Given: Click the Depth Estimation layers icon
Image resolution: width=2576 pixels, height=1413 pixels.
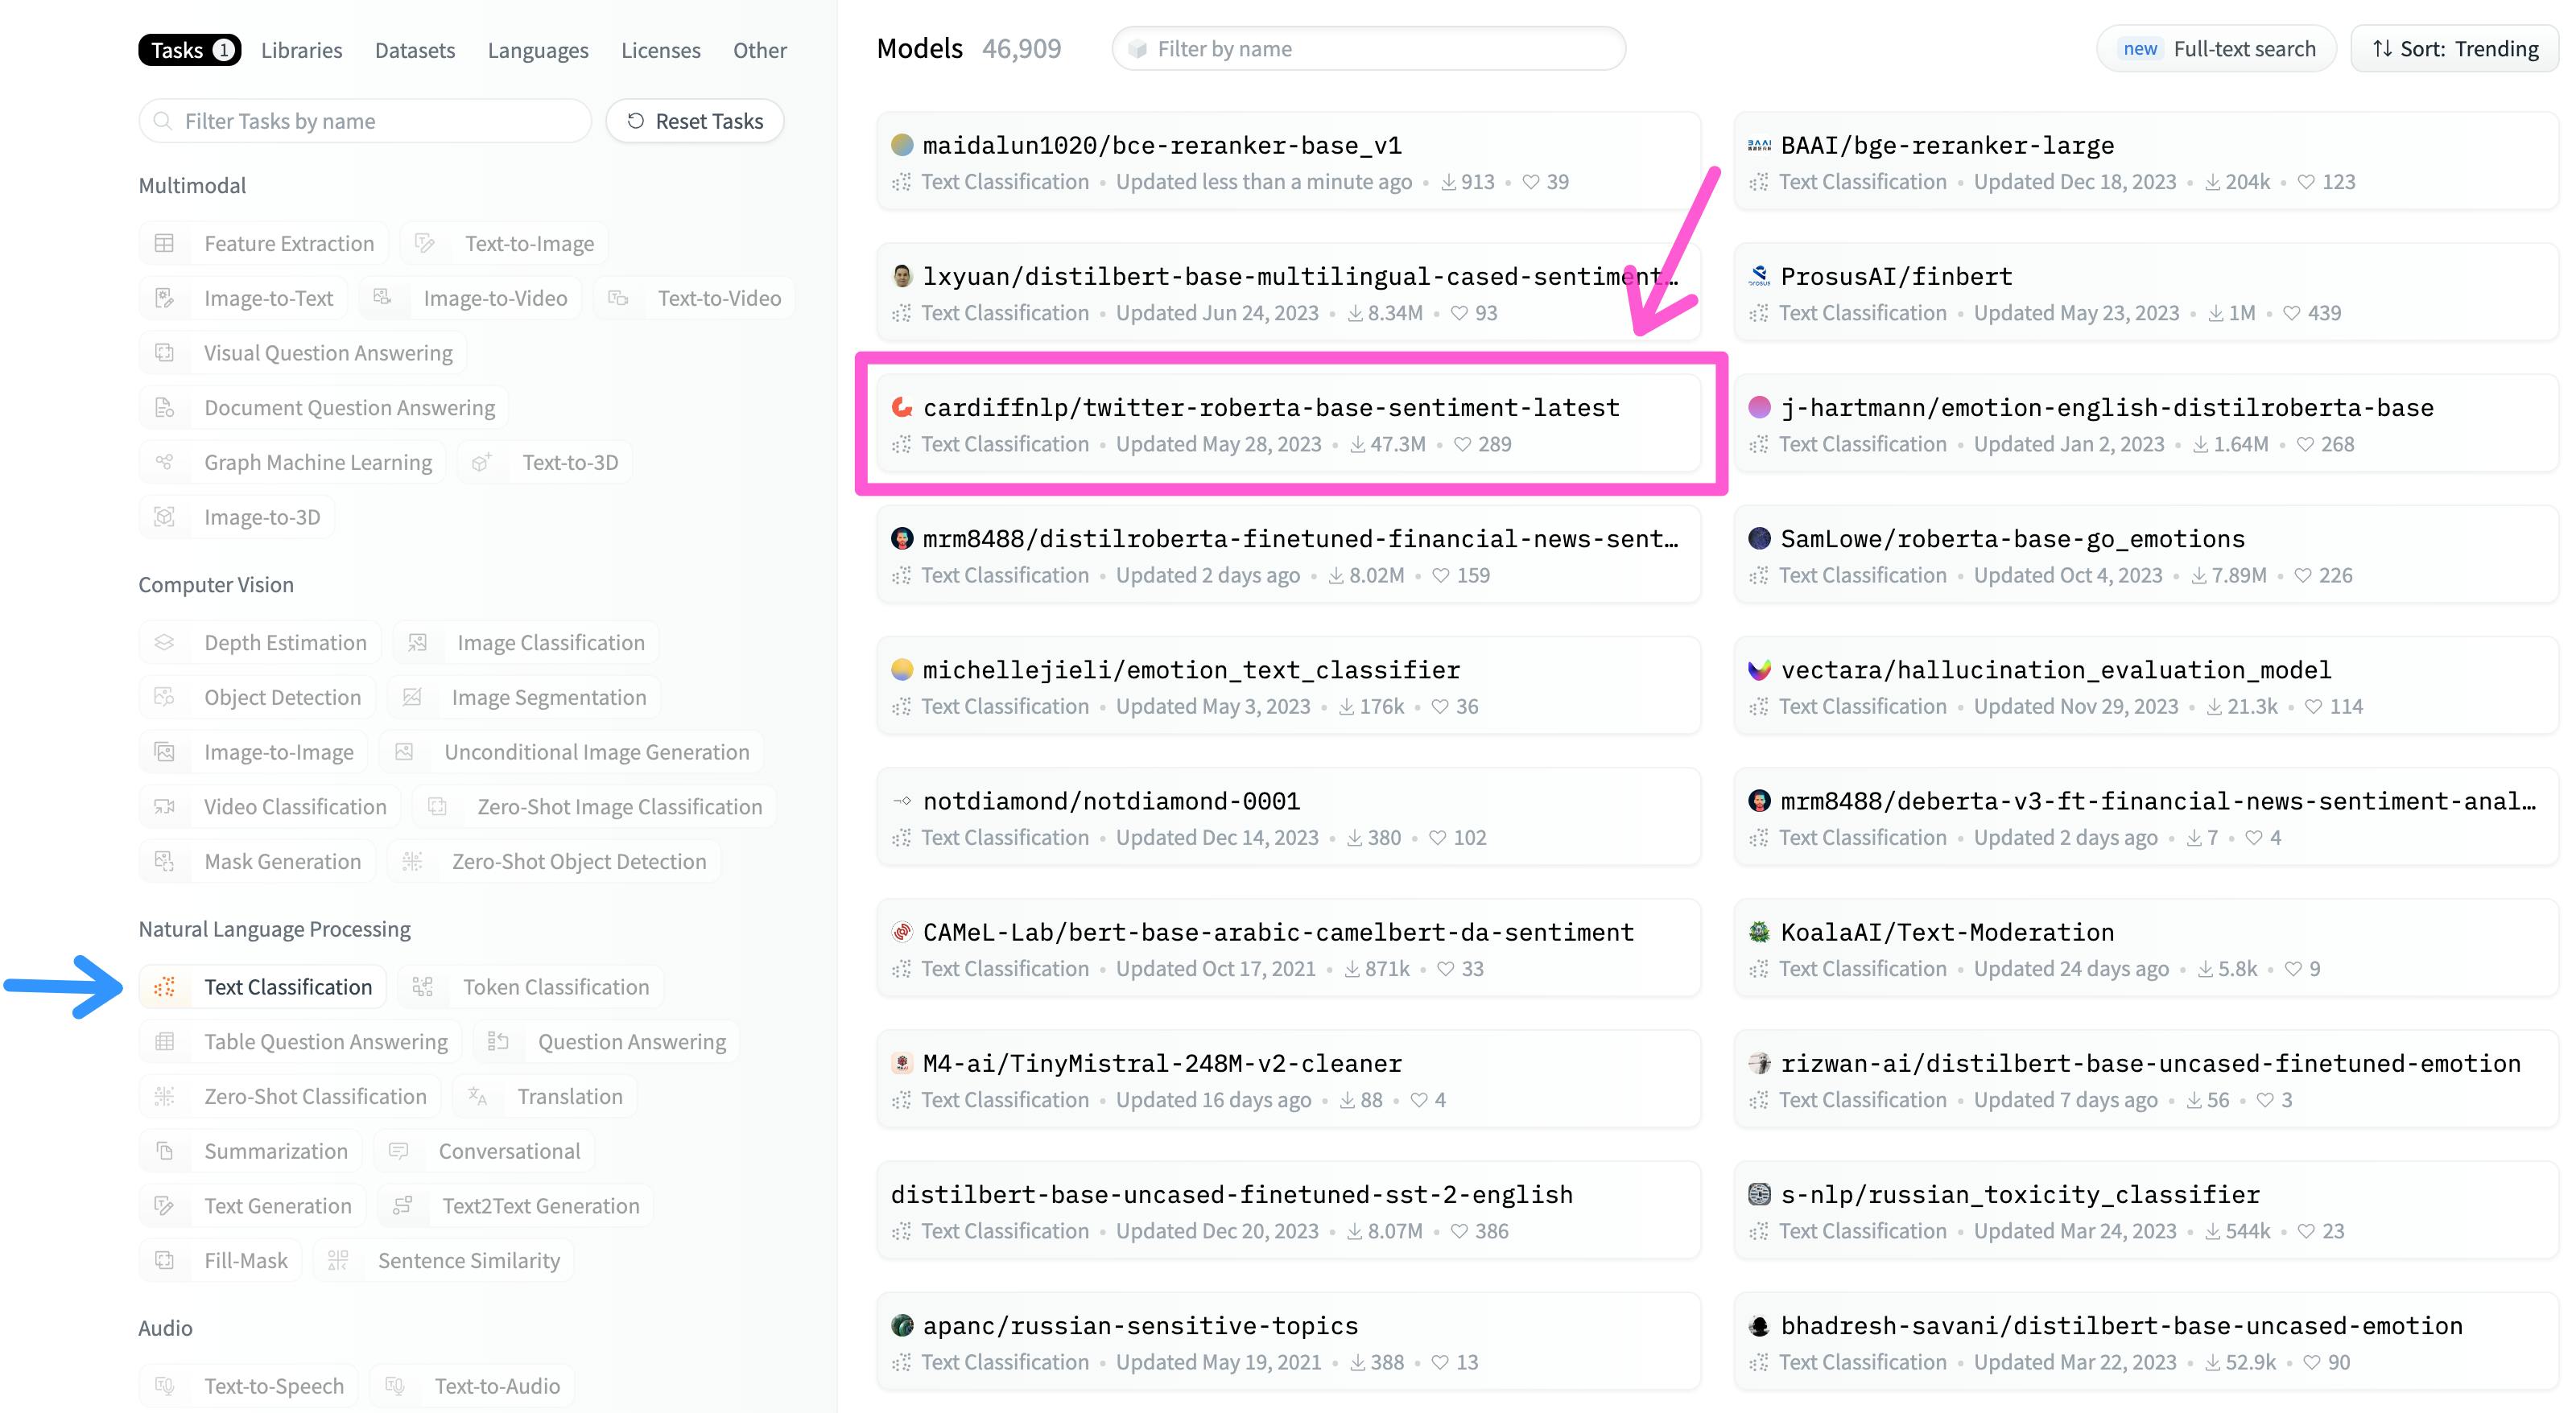Looking at the screenshot, I should click(x=165, y=643).
